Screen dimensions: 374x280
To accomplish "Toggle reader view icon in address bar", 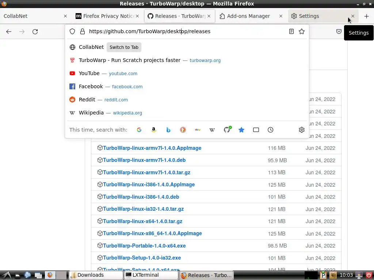I will pos(291,31).
